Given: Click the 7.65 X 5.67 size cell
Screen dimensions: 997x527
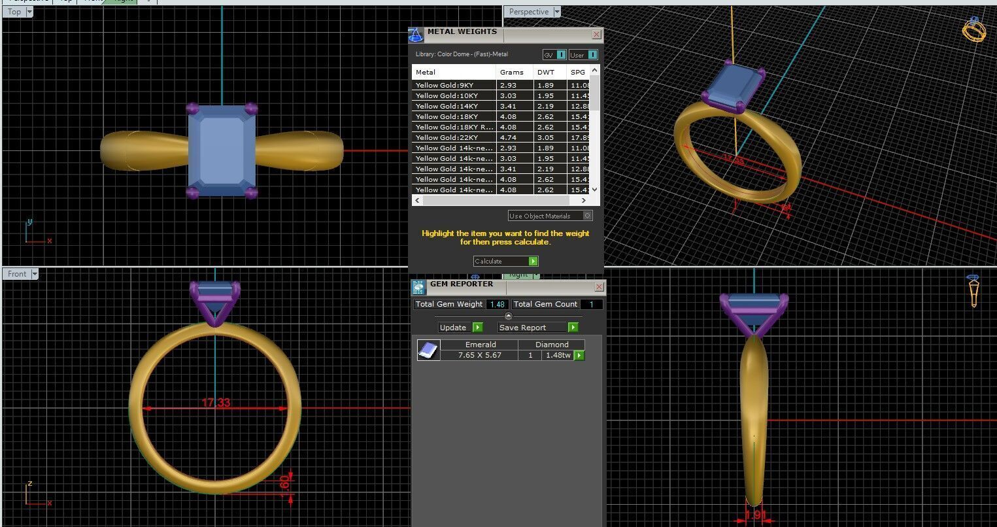Looking at the screenshot, I should pyautogui.click(x=480, y=355).
